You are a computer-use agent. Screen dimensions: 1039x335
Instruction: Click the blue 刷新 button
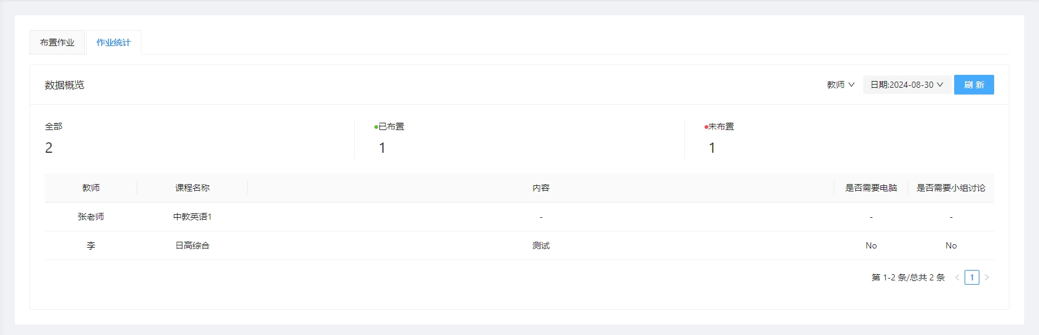[x=974, y=85]
